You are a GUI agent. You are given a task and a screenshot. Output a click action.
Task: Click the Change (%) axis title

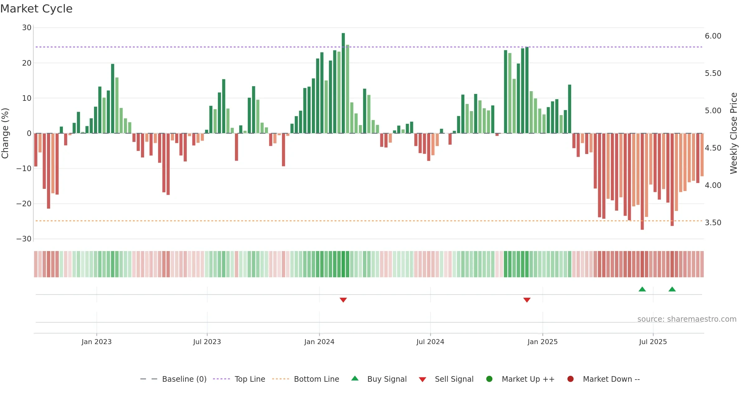(5, 133)
